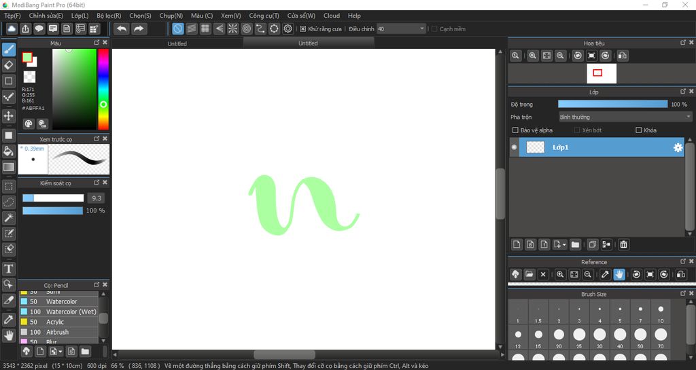Open Lớp1 layer settings gear
This screenshot has width=696, height=370.
pyautogui.click(x=678, y=147)
